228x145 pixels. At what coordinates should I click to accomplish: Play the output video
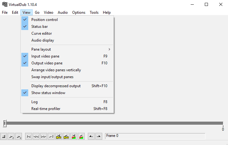[x=19, y=136]
